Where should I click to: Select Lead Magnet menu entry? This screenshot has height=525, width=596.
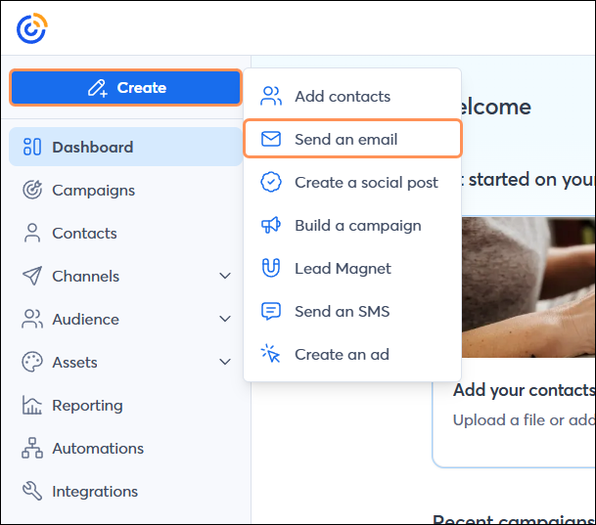pos(352,269)
